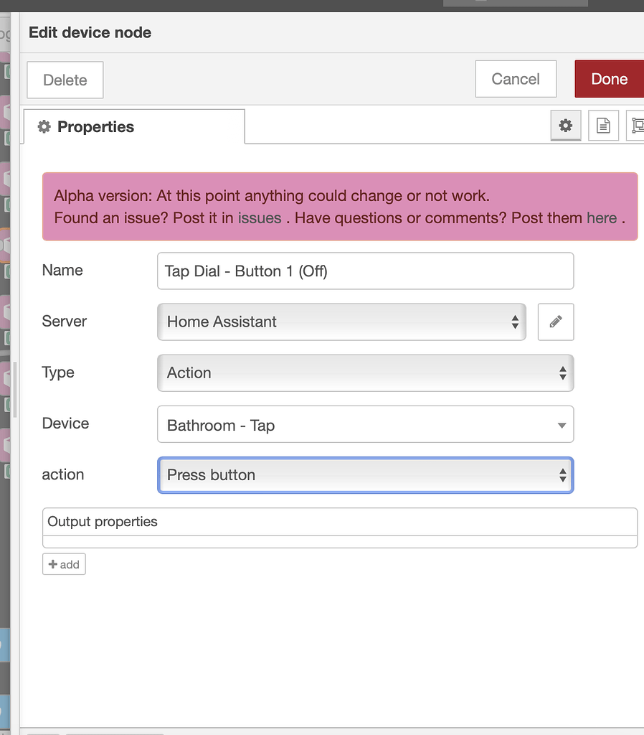Click the Done button

click(x=609, y=79)
